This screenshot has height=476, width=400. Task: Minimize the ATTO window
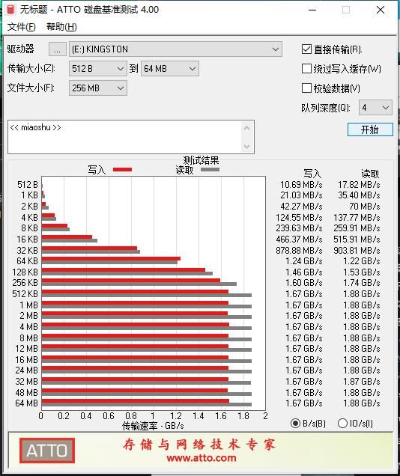(x=312, y=10)
